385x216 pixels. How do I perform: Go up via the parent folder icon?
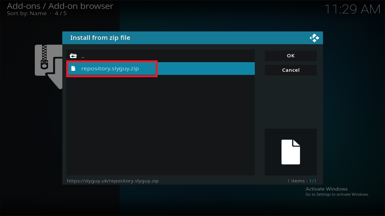(73, 56)
